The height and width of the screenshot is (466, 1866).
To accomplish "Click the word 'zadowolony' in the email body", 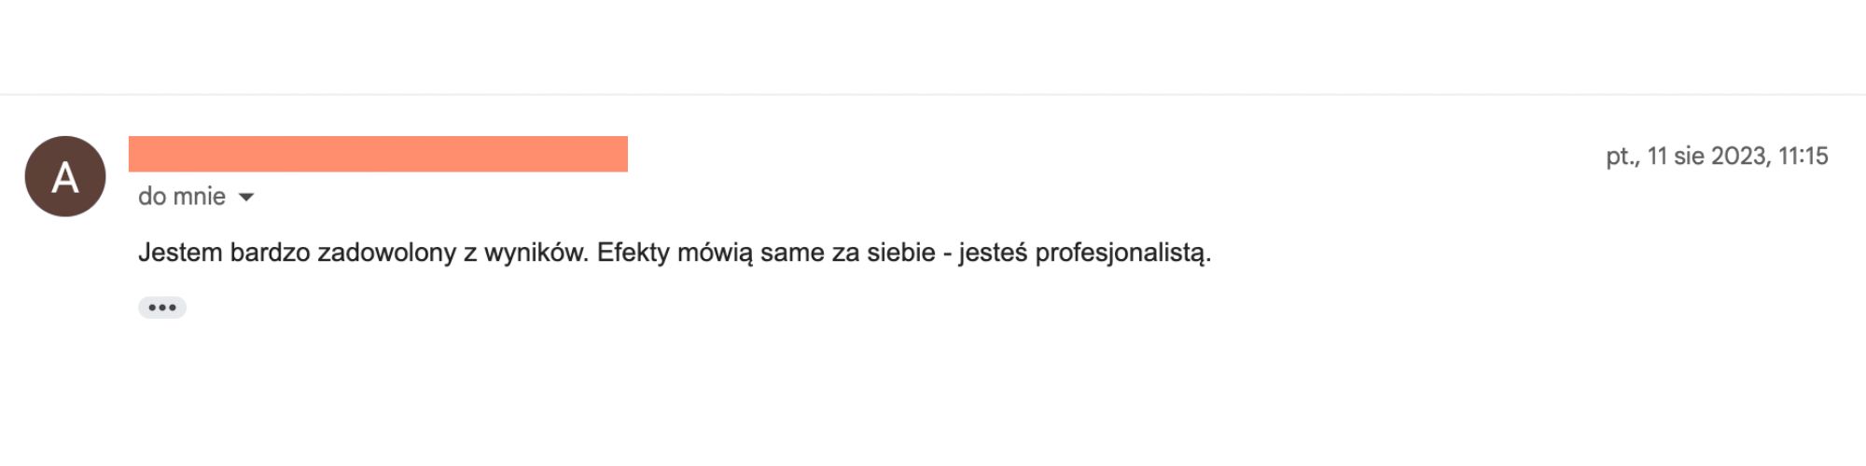I will [386, 253].
